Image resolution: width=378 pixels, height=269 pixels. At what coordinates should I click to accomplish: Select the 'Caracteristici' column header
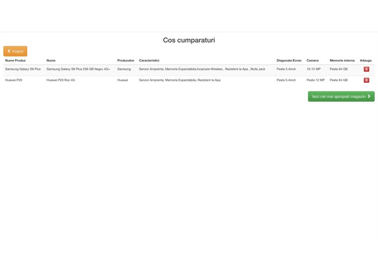pos(149,60)
